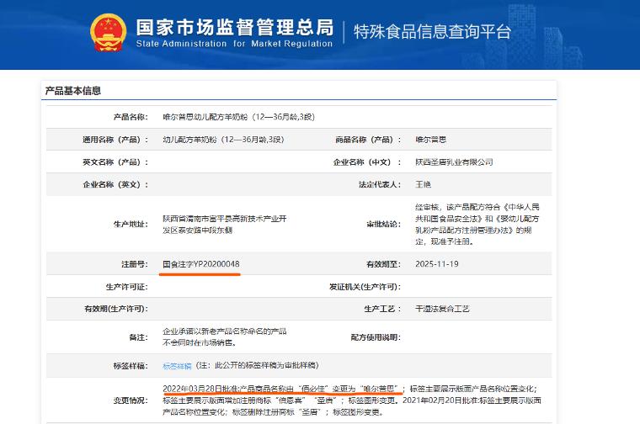Click the 配方使用说明 label
The height and width of the screenshot is (424, 640).
376,337
